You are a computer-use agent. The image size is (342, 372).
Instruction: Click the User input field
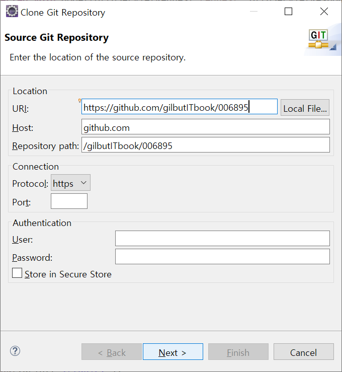tap(222, 239)
